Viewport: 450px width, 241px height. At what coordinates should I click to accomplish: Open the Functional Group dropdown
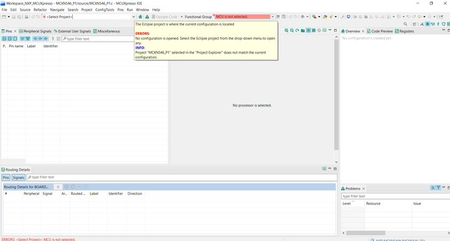pos(273,17)
